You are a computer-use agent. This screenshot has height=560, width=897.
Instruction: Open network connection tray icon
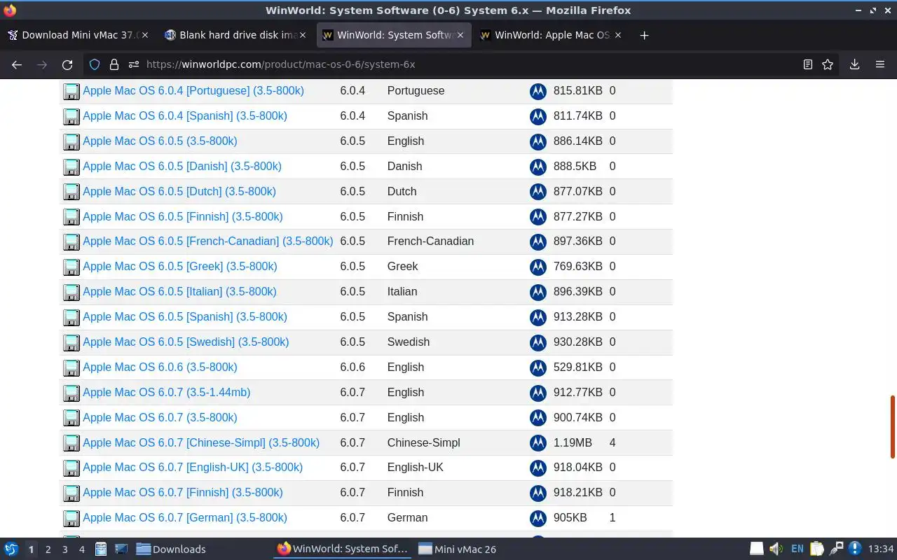tap(836, 549)
